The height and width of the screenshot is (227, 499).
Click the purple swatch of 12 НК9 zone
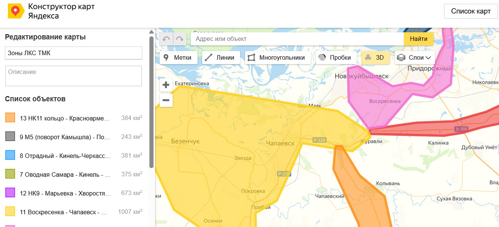(10, 193)
